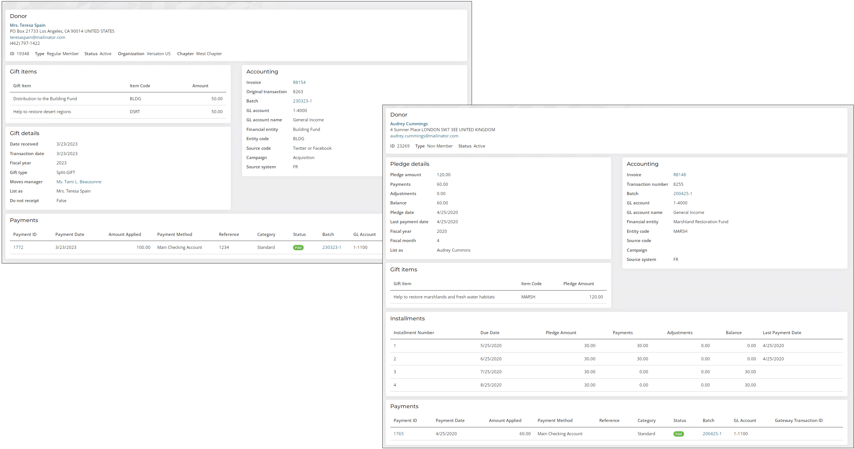854x449 pixels.
Task: Click Transaction number value 8255
Action: pyautogui.click(x=678, y=184)
